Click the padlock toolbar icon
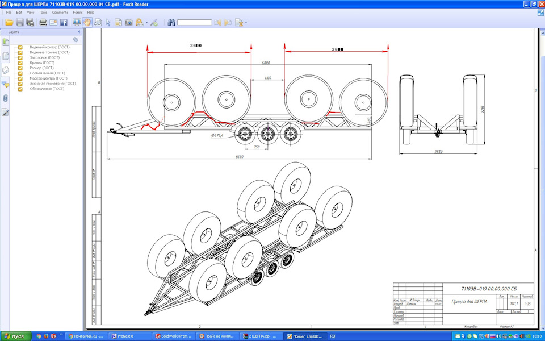This screenshot has width=545, height=341. 140,23
